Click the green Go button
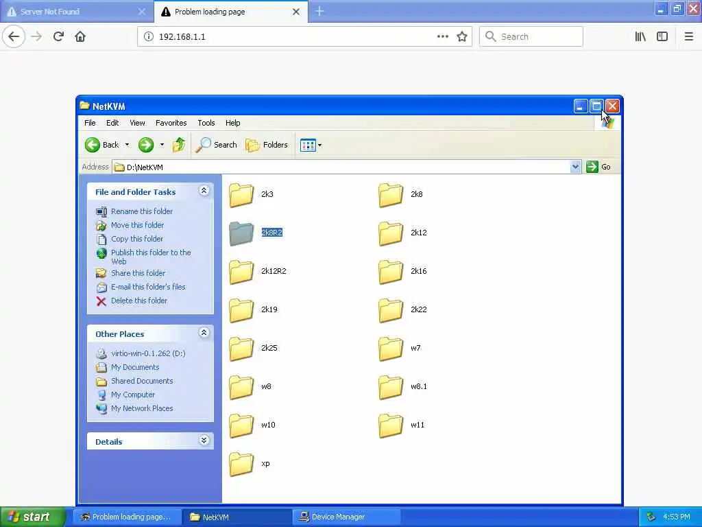 click(598, 167)
